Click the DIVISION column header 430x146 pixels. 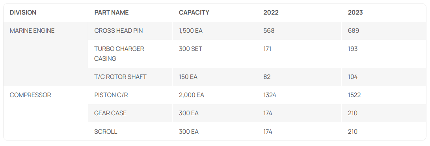23,12
